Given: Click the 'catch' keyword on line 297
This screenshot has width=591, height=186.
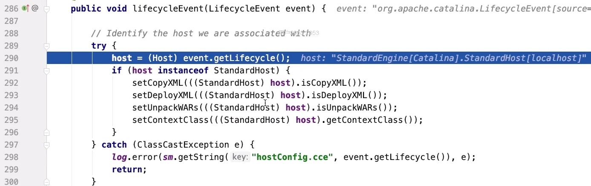Looking at the screenshot, I should pos(114,145).
